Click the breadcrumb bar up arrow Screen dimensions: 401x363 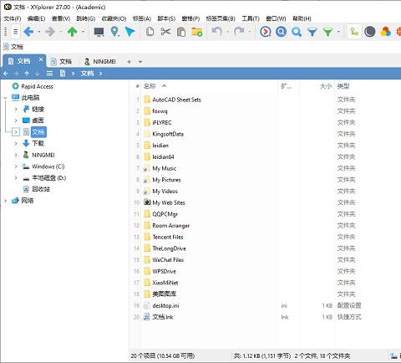tap(27, 74)
